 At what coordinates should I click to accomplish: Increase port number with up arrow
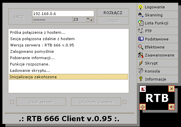pyautogui.click(x=88, y=19)
